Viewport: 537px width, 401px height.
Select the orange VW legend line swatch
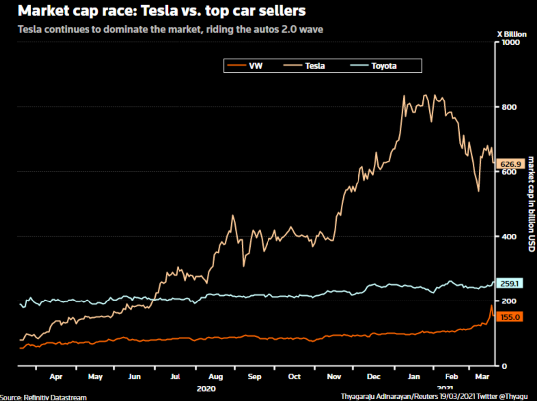coord(237,66)
